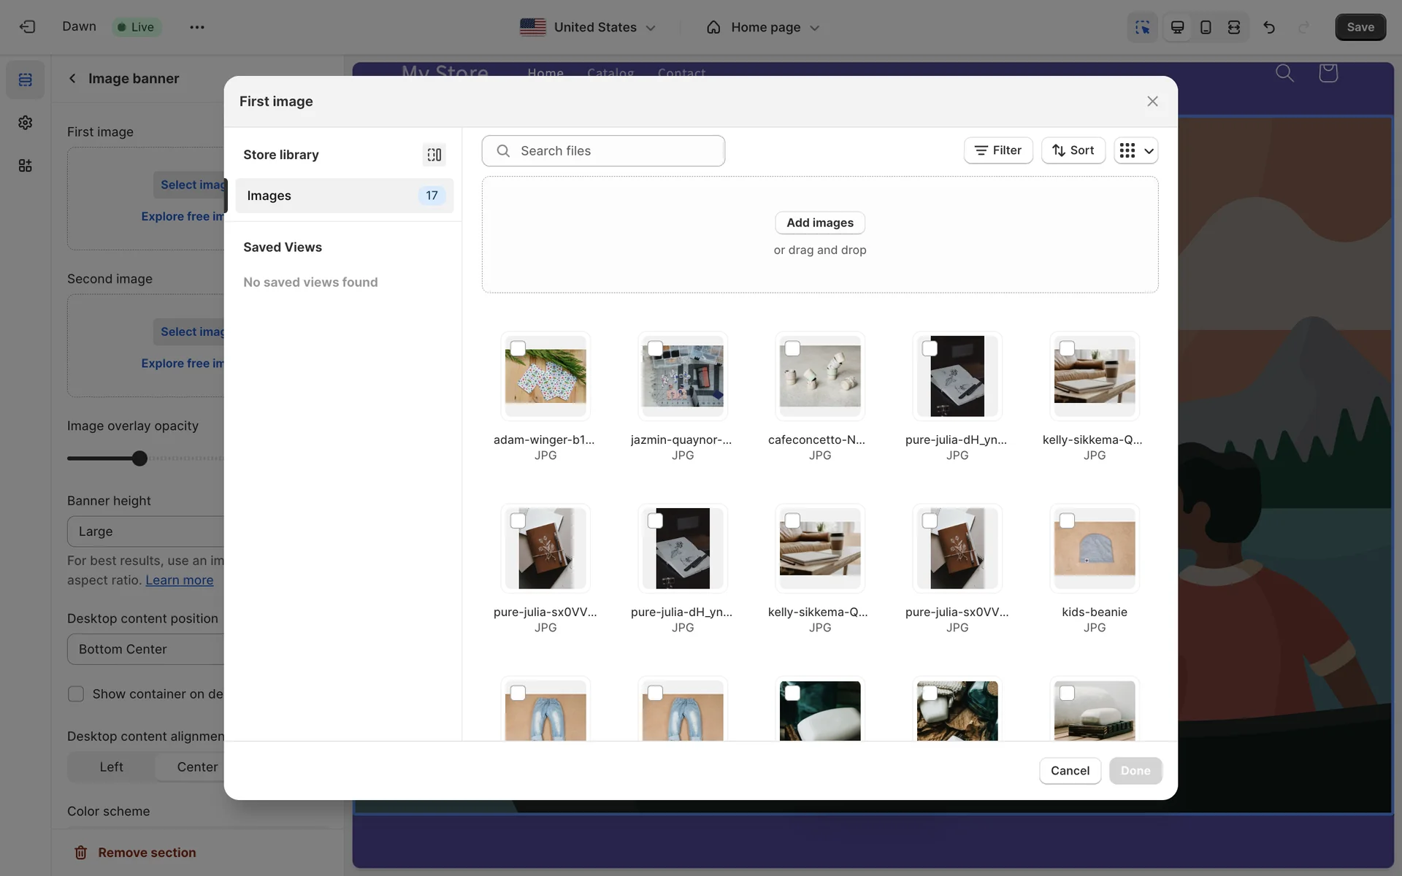
Task: Click the exit editor icon
Action: (x=27, y=27)
